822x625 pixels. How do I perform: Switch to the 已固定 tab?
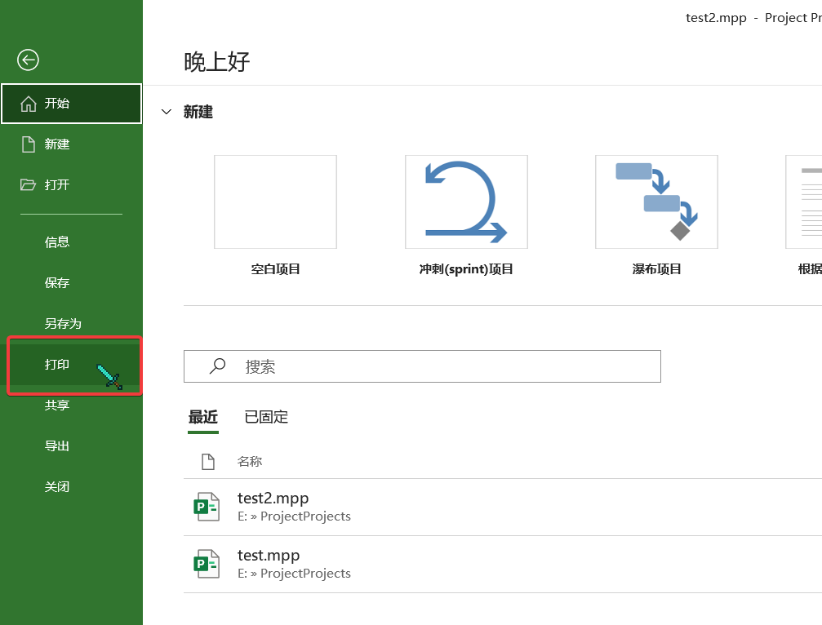pyautogui.click(x=266, y=417)
